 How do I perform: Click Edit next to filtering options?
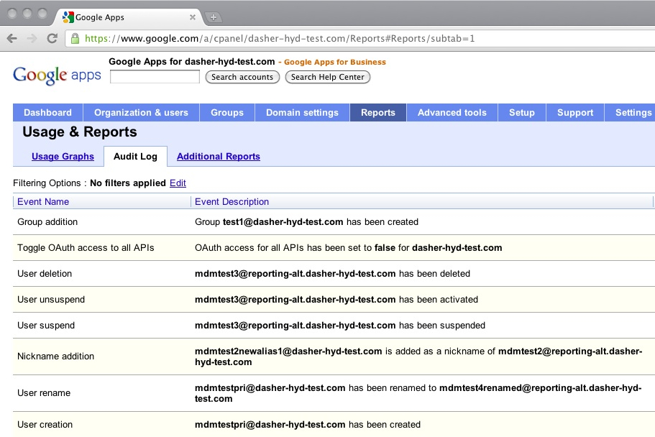(178, 183)
